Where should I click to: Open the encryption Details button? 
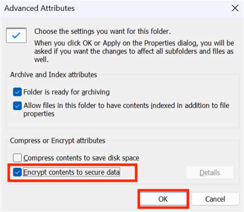[x=210, y=172]
